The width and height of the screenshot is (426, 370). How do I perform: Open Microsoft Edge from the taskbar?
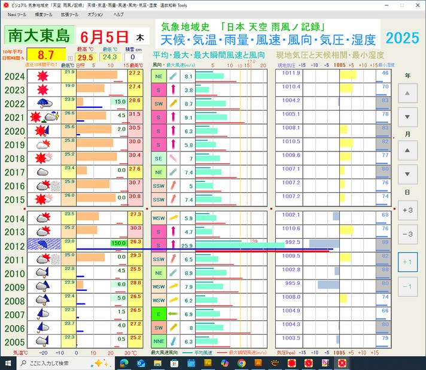124,363
